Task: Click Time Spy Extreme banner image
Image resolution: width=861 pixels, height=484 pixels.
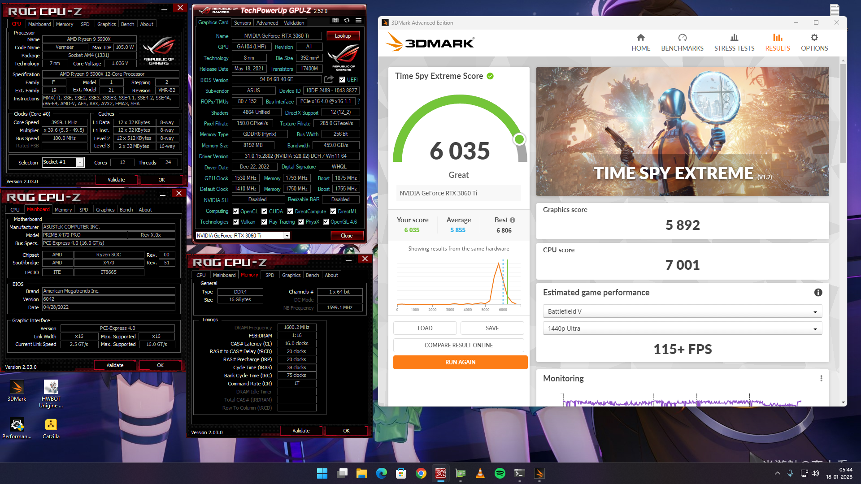Action: (x=682, y=131)
